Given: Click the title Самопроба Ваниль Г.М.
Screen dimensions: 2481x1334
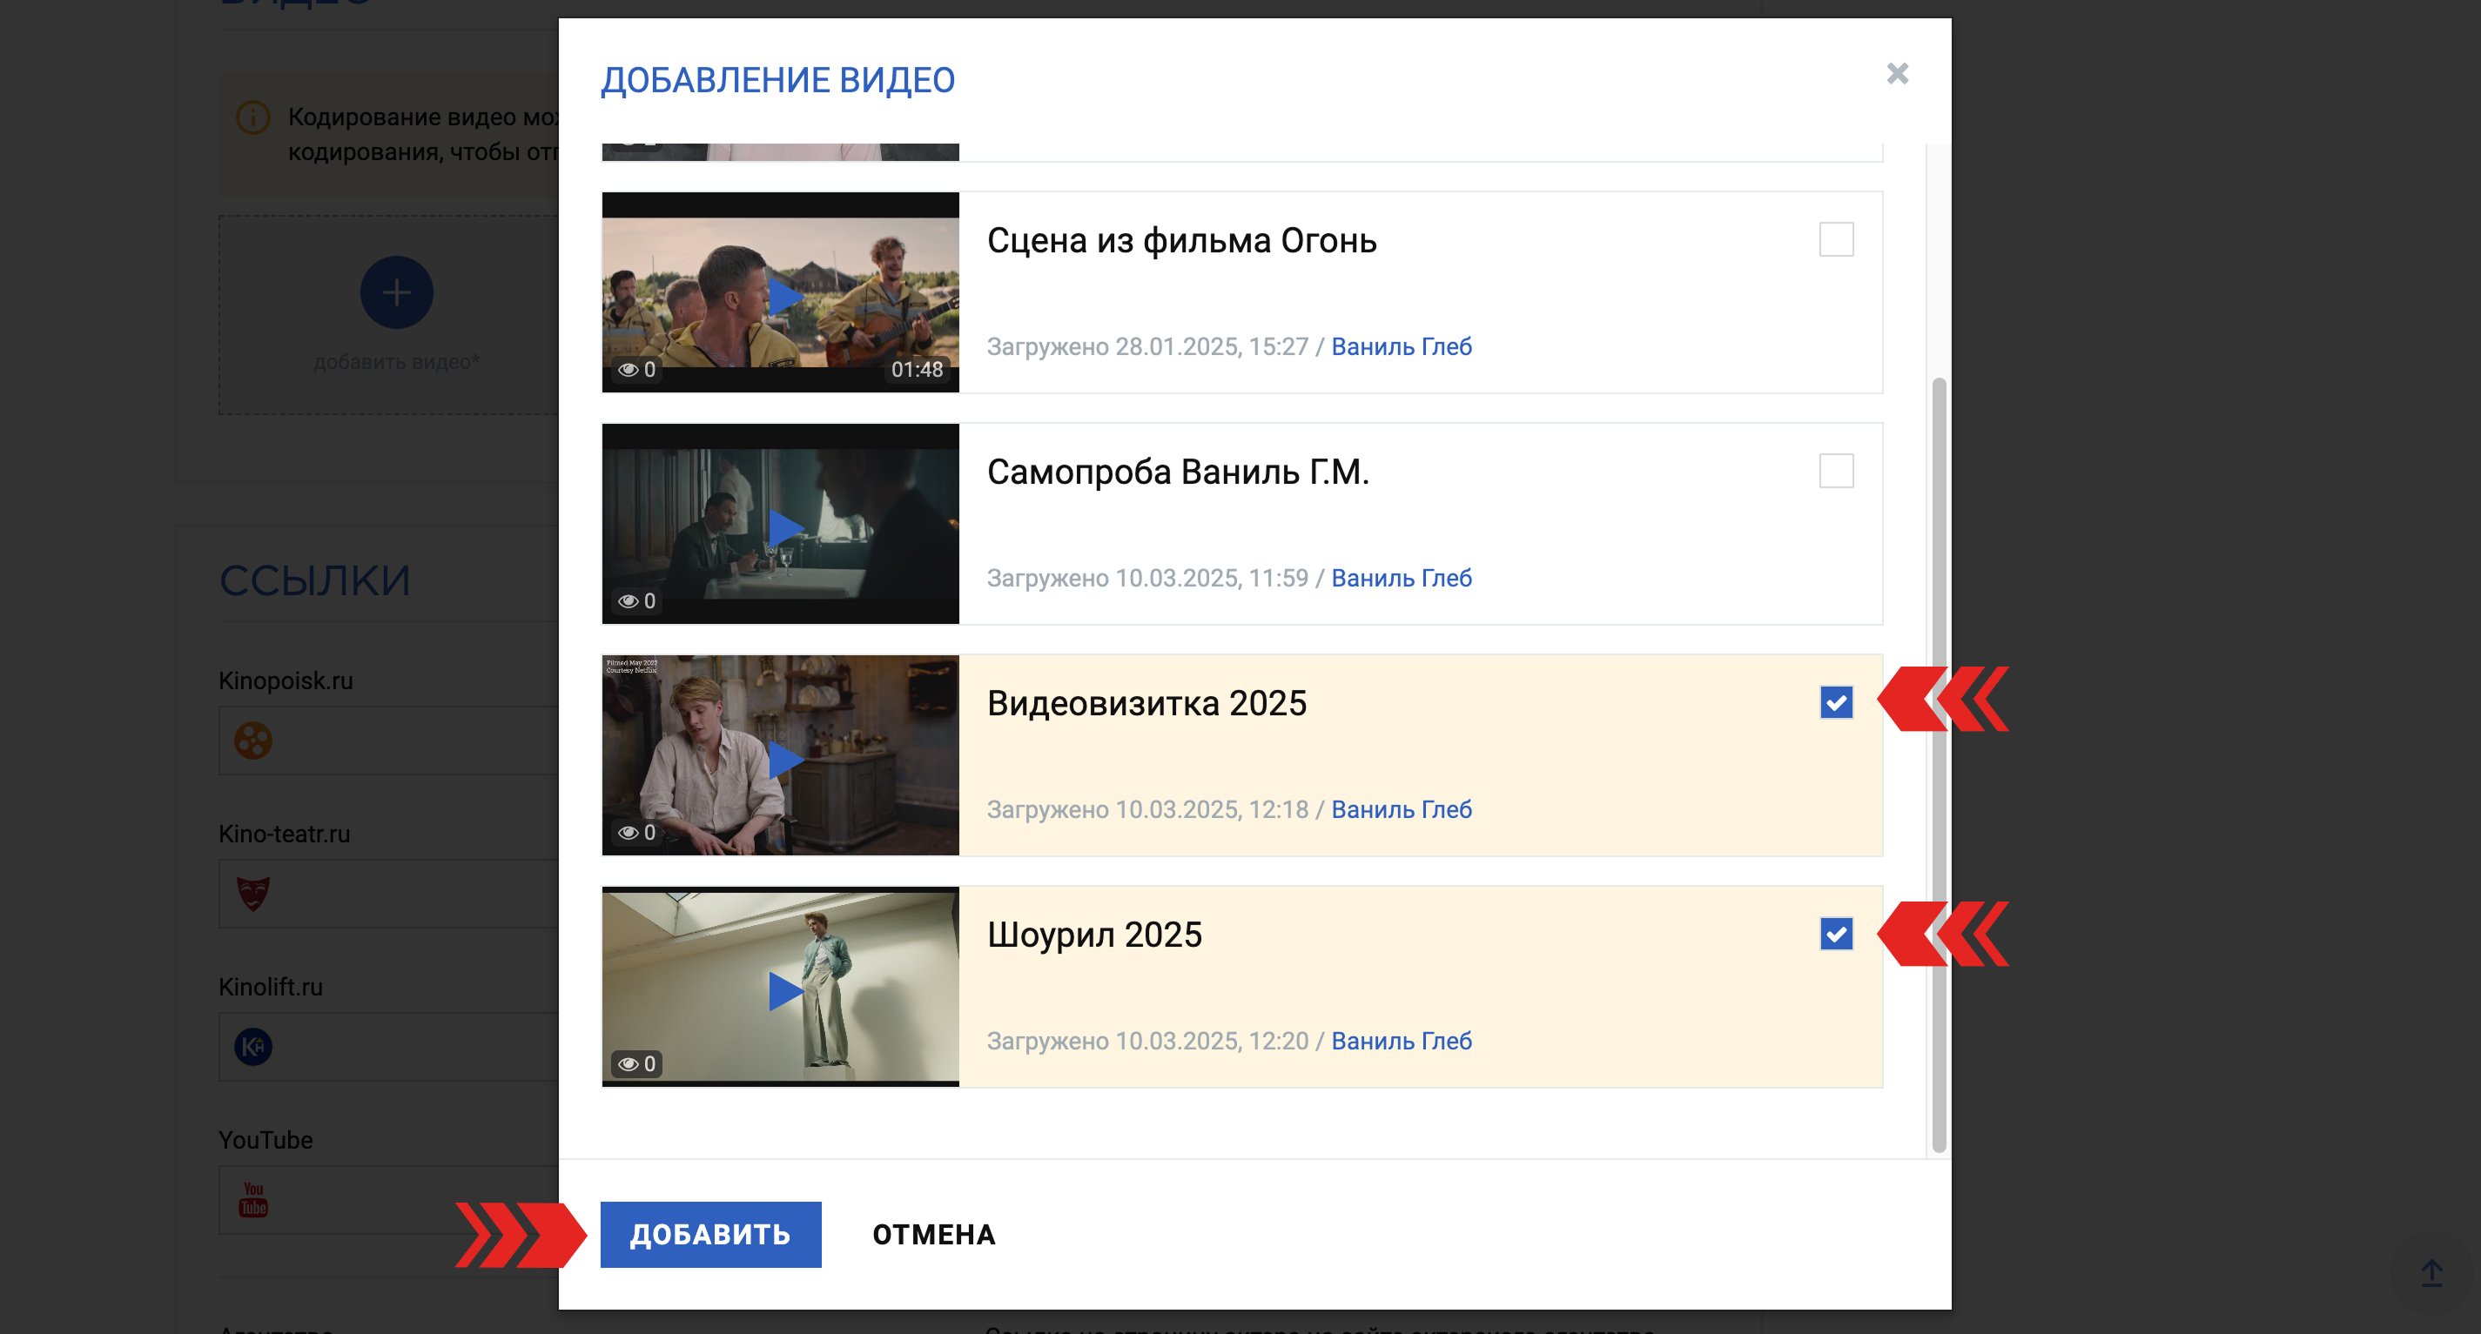Looking at the screenshot, I should pyautogui.click(x=1178, y=472).
